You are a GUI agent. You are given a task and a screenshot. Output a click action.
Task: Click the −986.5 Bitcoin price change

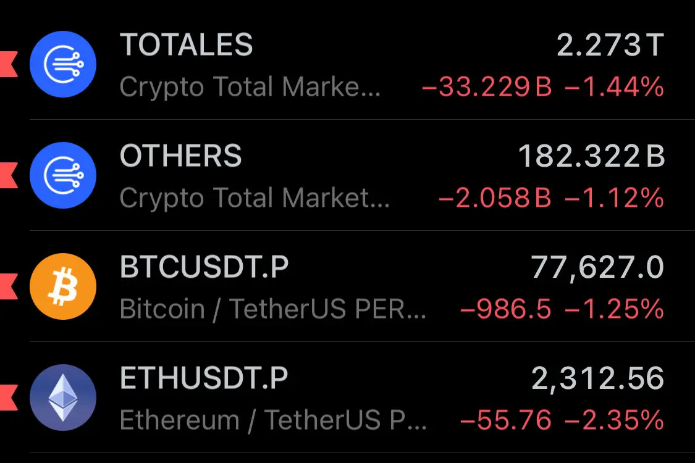coord(506,309)
